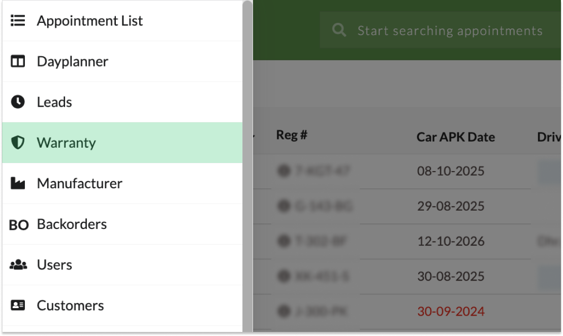The height and width of the screenshot is (336, 563).
Task: Click the magnifying glass search icon
Action: [339, 30]
